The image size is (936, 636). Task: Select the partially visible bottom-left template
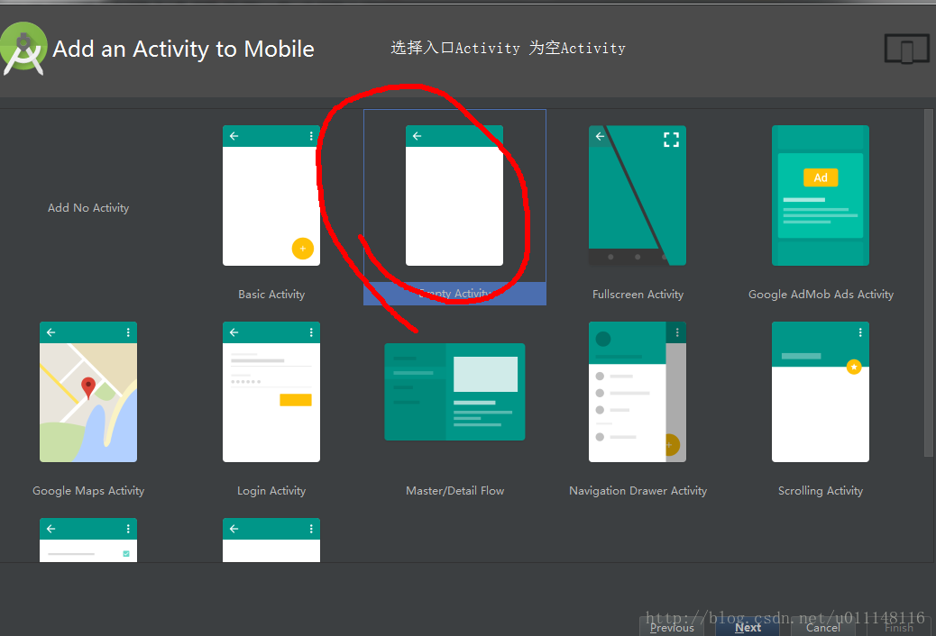[x=87, y=541]
